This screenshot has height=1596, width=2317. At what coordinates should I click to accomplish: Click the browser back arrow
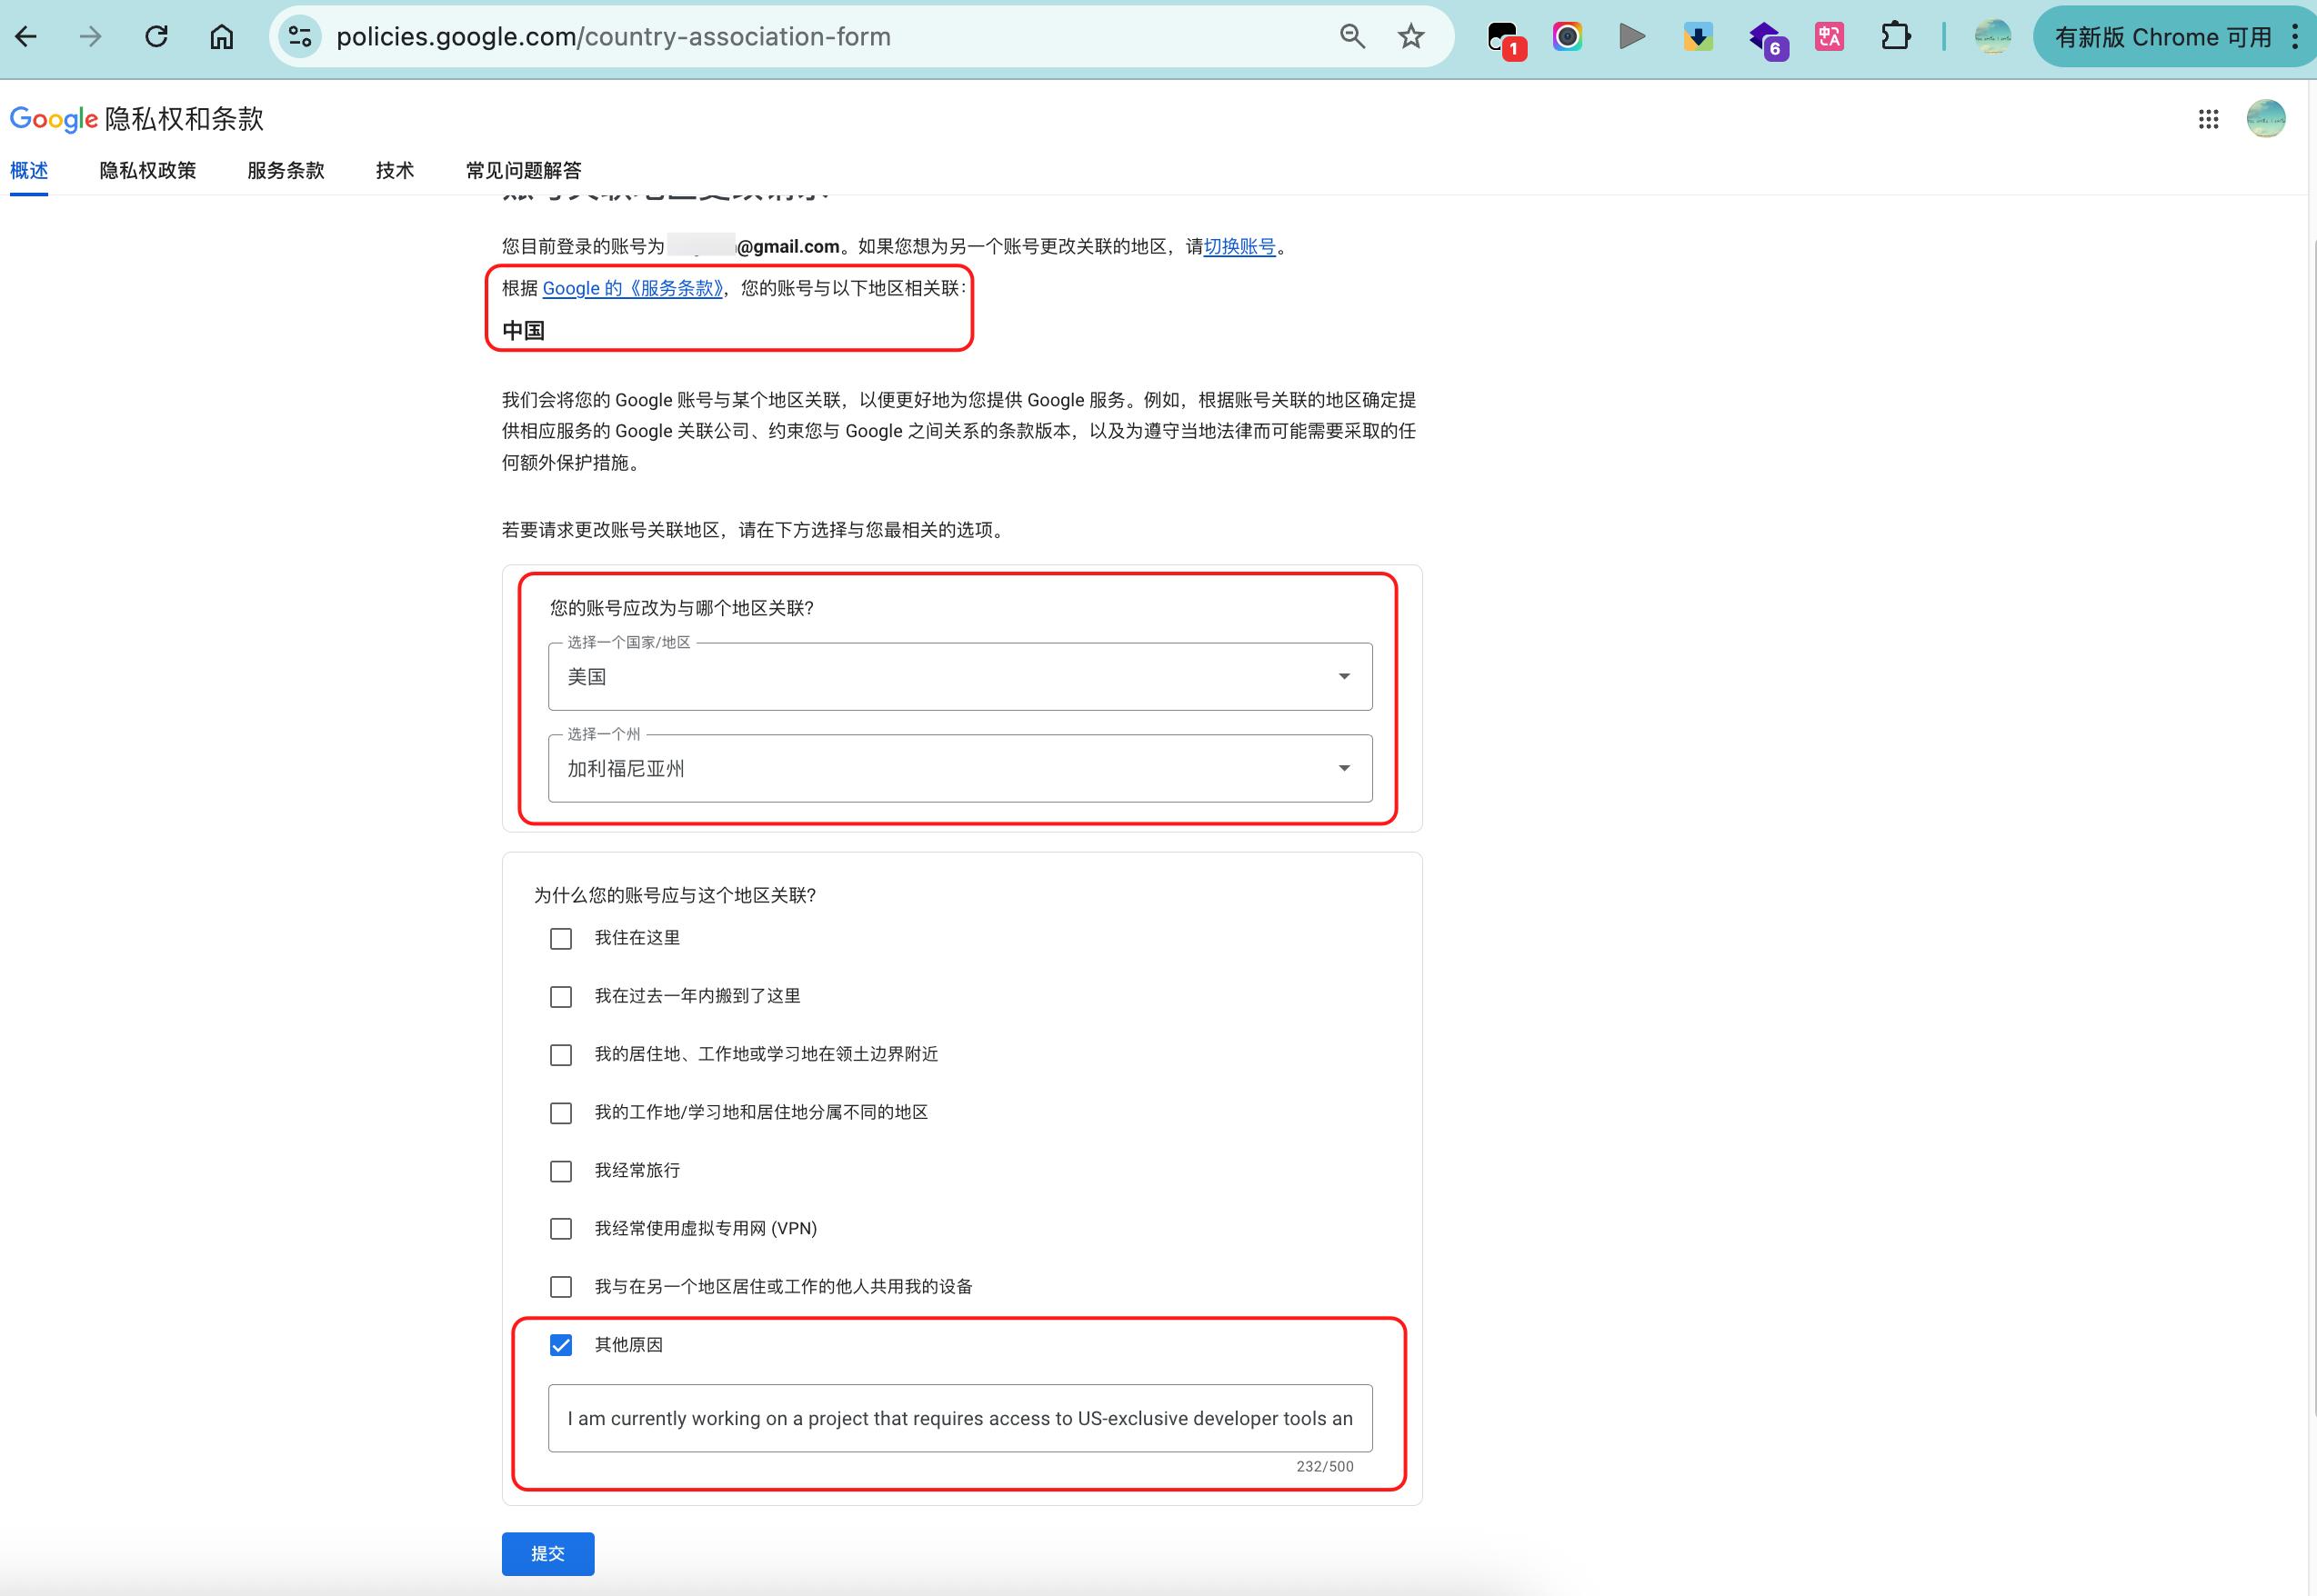27,37
